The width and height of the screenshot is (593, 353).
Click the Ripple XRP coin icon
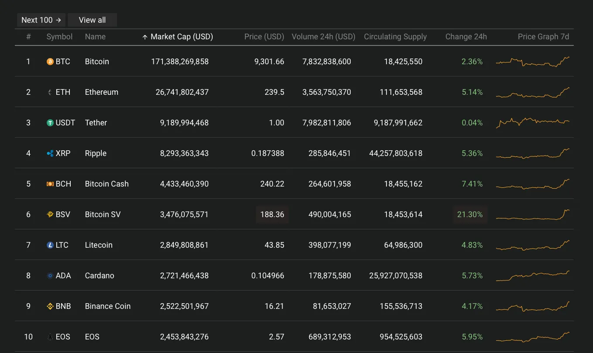[50, 153]
